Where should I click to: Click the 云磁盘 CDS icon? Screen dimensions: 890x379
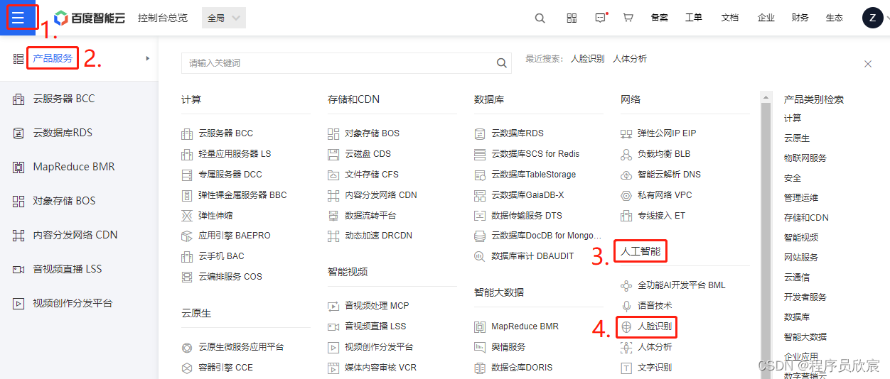point(333,154)
